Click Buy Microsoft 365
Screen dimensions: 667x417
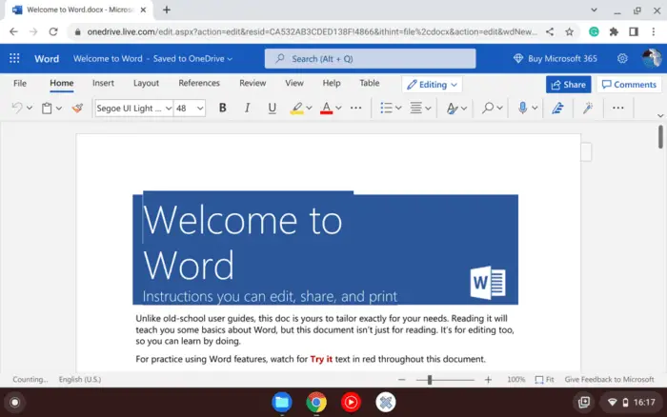[x=556, y=59]
